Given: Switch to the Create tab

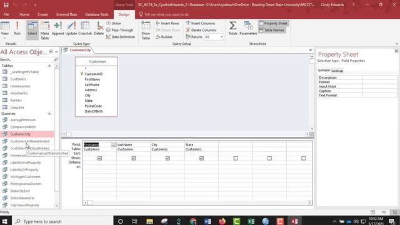Looking at the screenshot, I should (42, 14).
